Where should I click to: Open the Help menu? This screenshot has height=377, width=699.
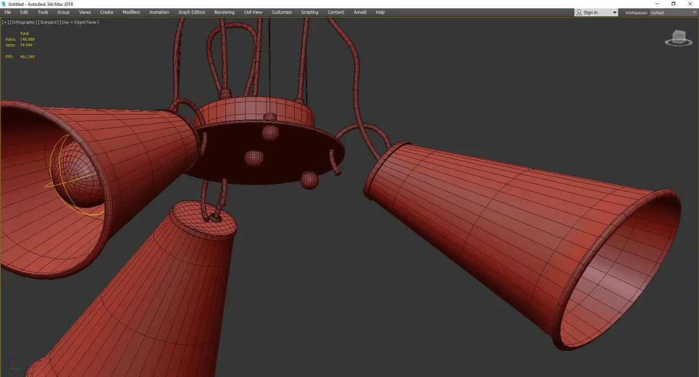pyautogui.click(x=380, y=12)
